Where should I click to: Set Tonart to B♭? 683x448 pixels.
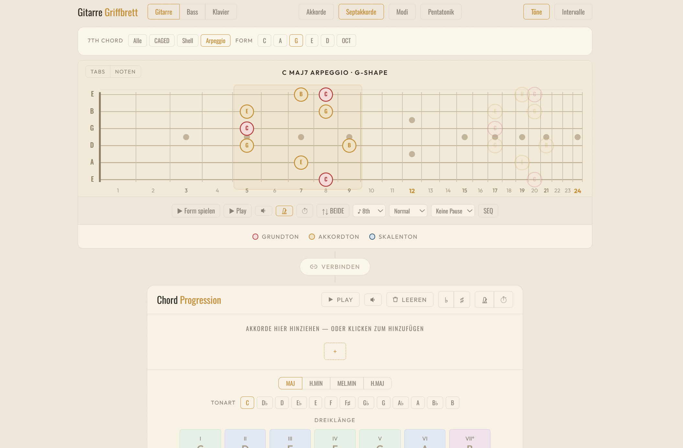click(435, 403)
